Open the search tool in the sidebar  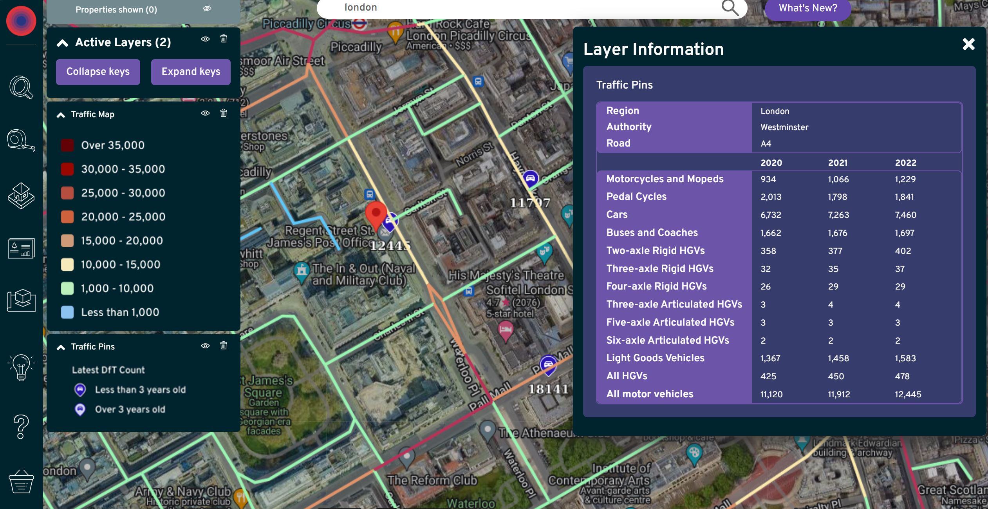21,88
